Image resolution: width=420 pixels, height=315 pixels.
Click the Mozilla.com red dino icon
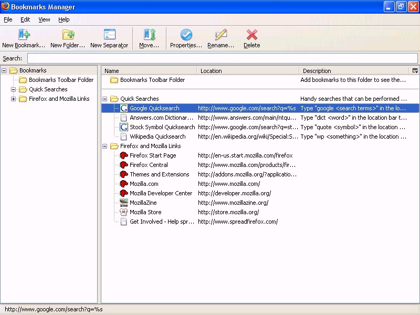tap(124, 184)
